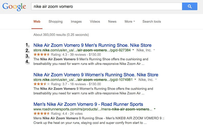Open Nike, Inc. dropdown on Women's shoe result
Viewport: 203px width, 130px height.
(148, 80)
